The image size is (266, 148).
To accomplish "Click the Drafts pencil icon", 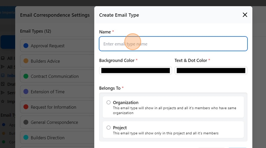I will click(x=3, y=84).
